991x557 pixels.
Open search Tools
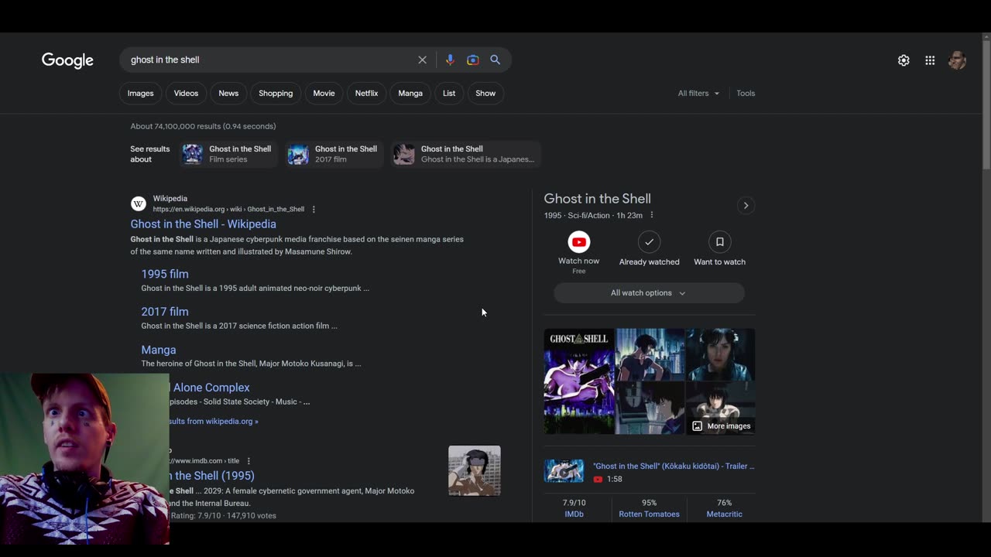(x=746, y=94)
